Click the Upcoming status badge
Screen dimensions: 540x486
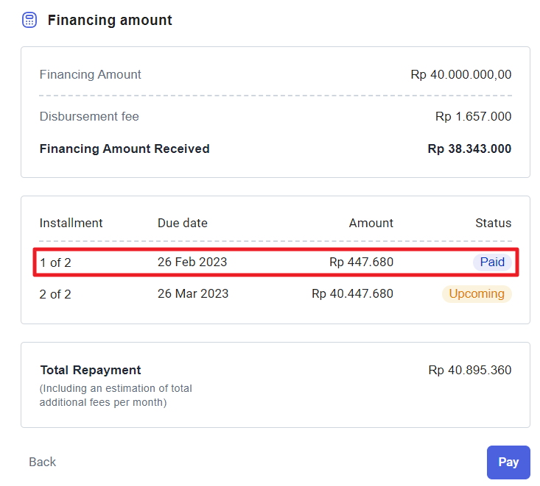477,294
